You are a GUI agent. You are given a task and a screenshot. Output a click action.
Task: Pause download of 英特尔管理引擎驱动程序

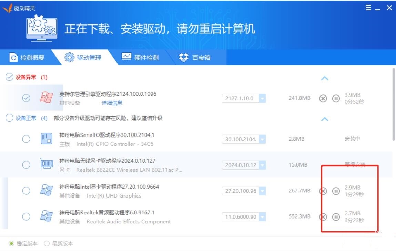(336, 98)
